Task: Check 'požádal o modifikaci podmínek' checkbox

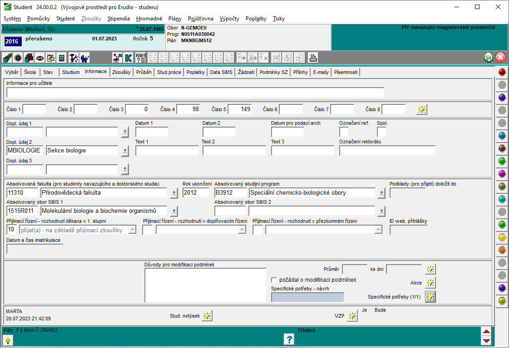Action: (274, 280)
